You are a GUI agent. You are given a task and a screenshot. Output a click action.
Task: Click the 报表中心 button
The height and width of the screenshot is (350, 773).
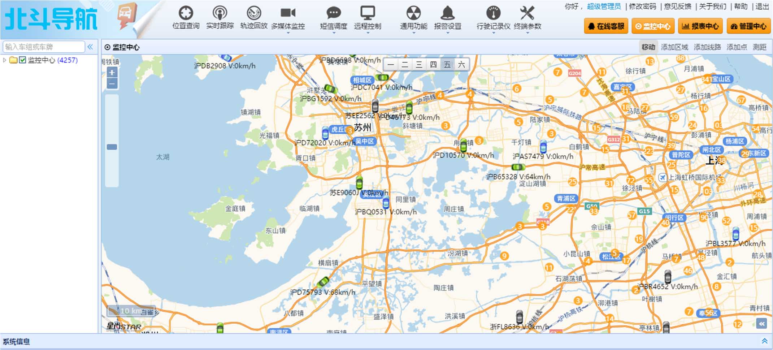[700, 26]
